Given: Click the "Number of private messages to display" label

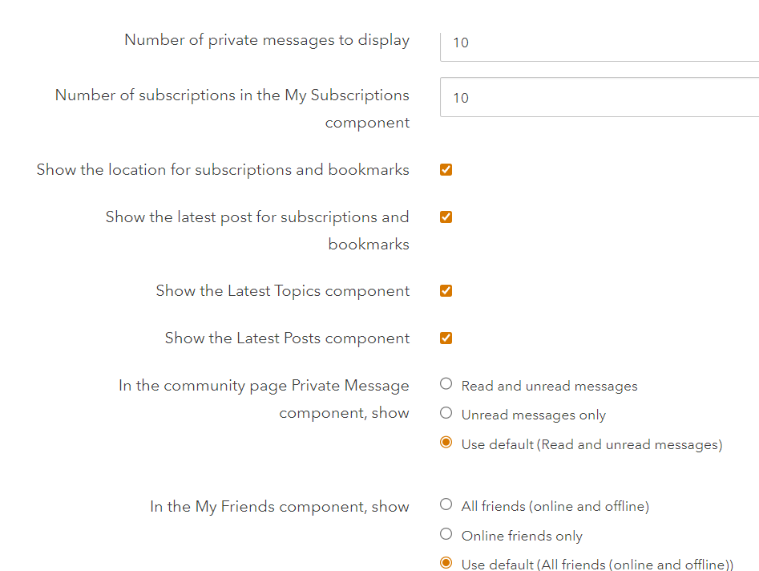Looking at the screenshot, I should pyautogui.click(x=266, y=39).
